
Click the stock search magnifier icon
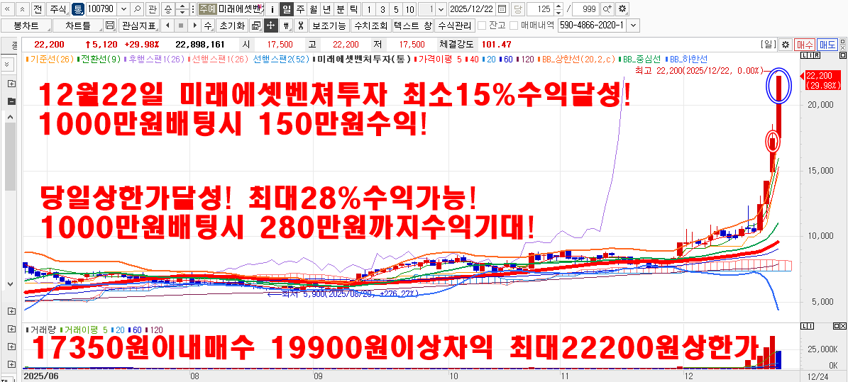click(x=137, y=9)
